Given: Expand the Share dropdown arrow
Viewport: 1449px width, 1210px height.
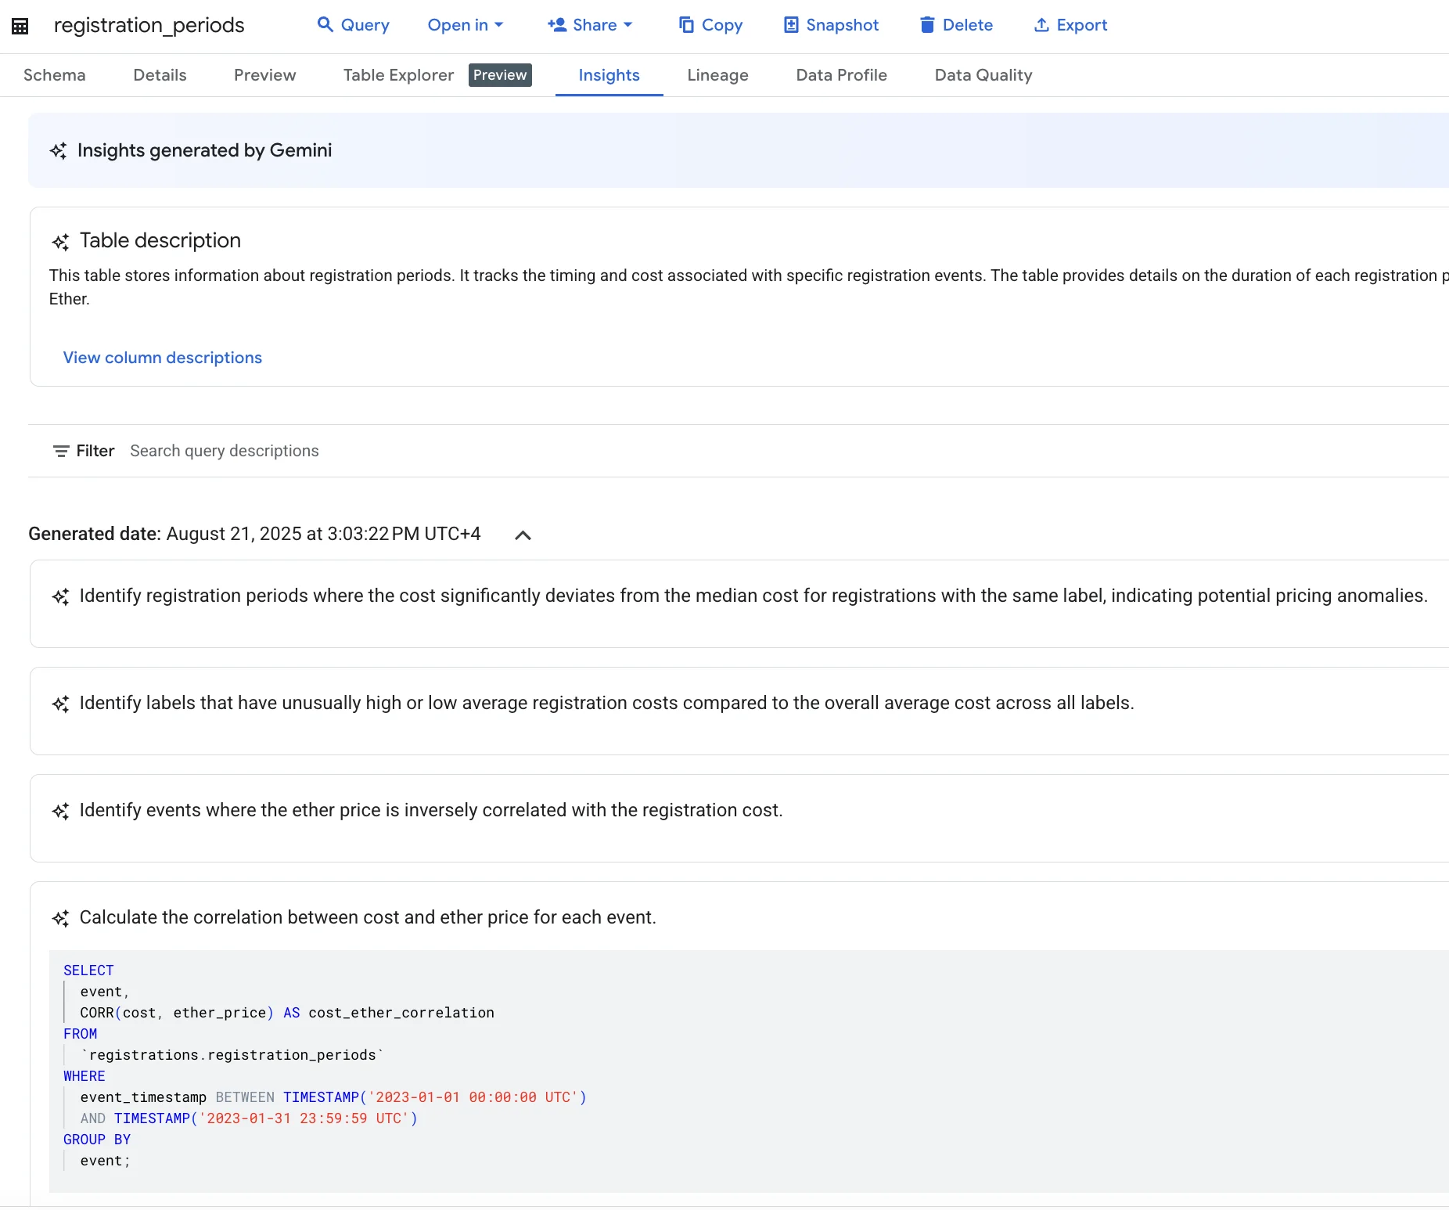Looking at the screenshot, I should click(627, 24).
